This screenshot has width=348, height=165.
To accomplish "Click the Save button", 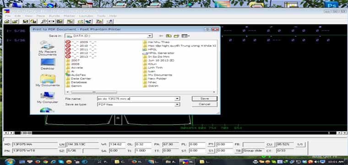I will tap(204, 99).
